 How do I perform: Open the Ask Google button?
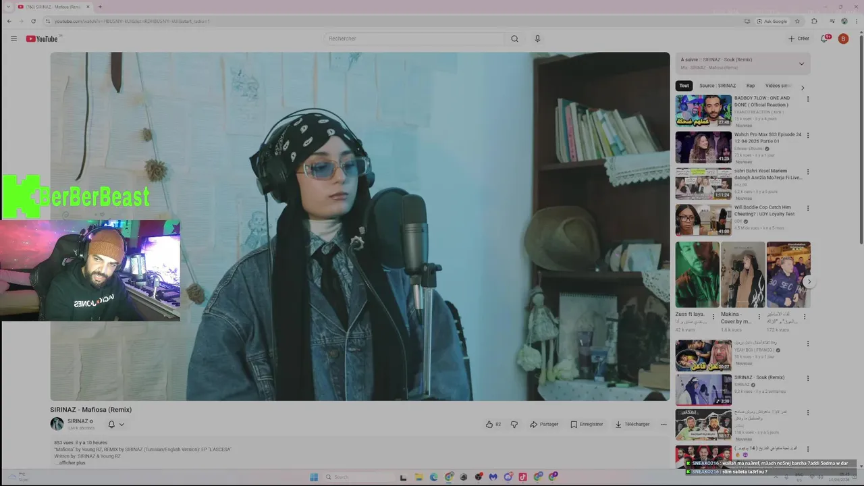772,21
